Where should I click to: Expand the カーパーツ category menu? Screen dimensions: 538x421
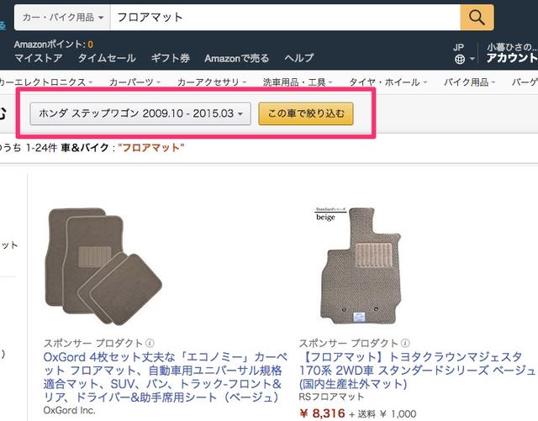coord(134,82)
